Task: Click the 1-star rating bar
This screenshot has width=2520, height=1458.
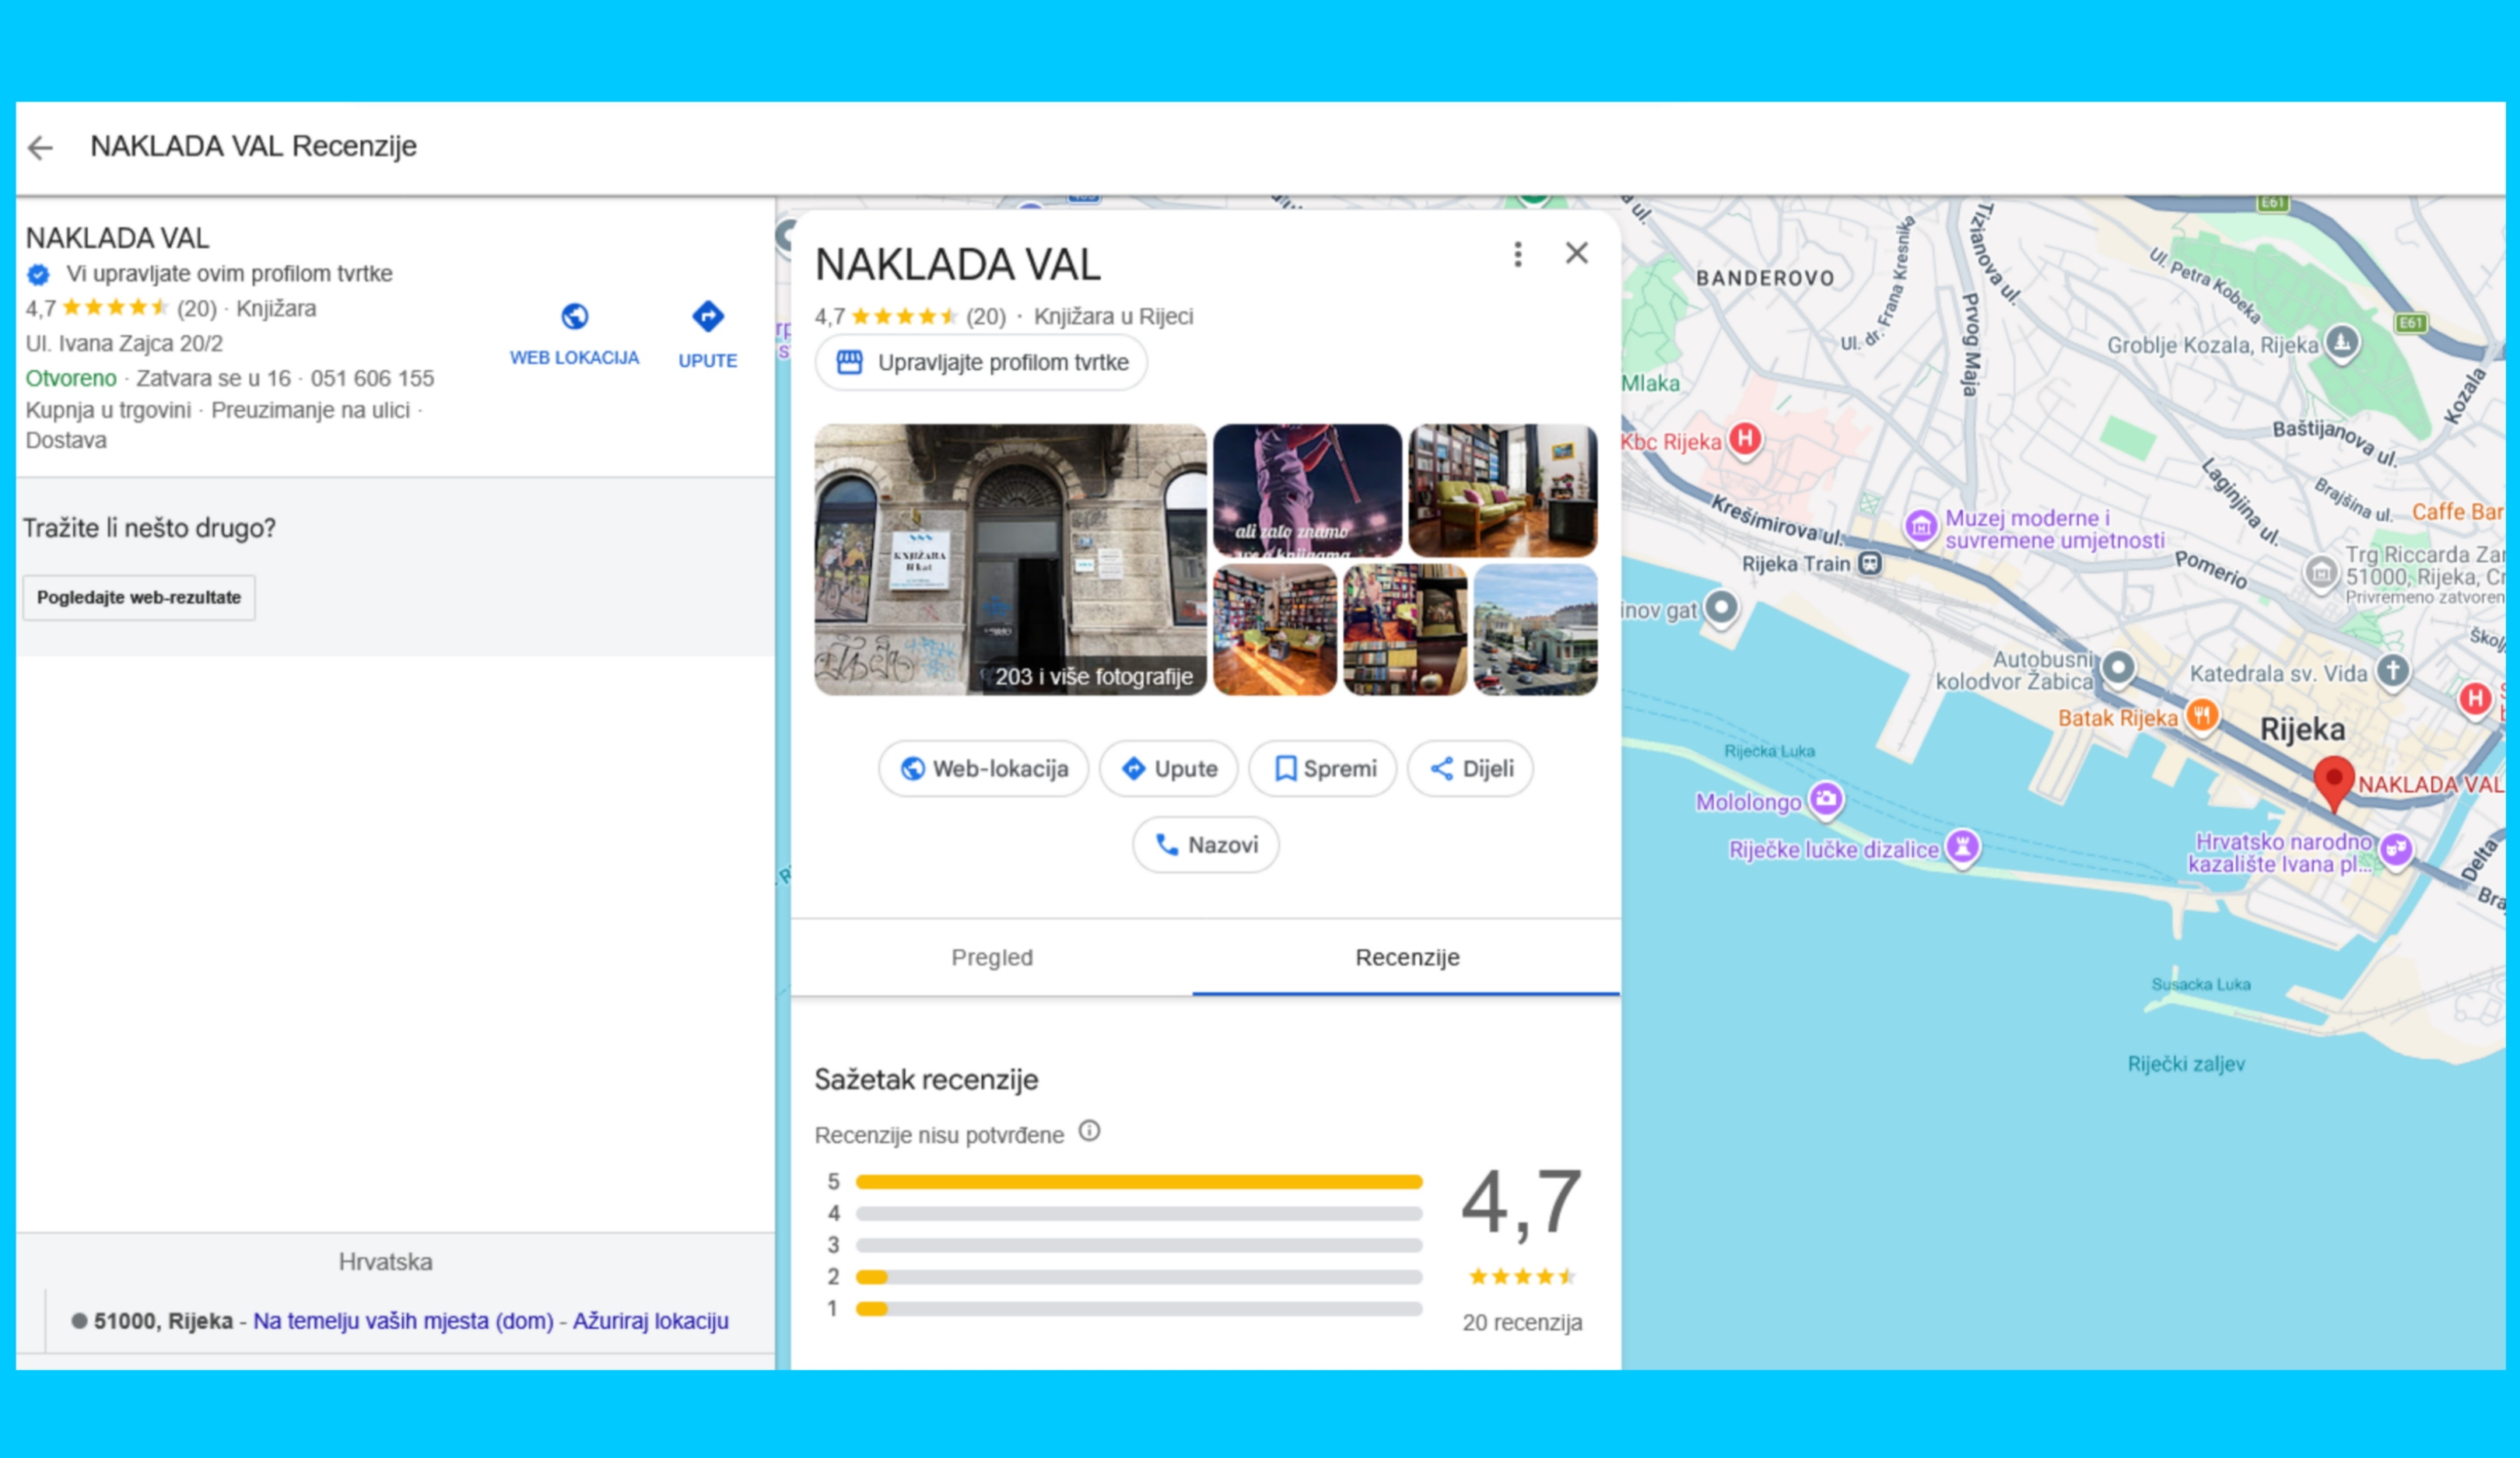Action: 1139,1309
